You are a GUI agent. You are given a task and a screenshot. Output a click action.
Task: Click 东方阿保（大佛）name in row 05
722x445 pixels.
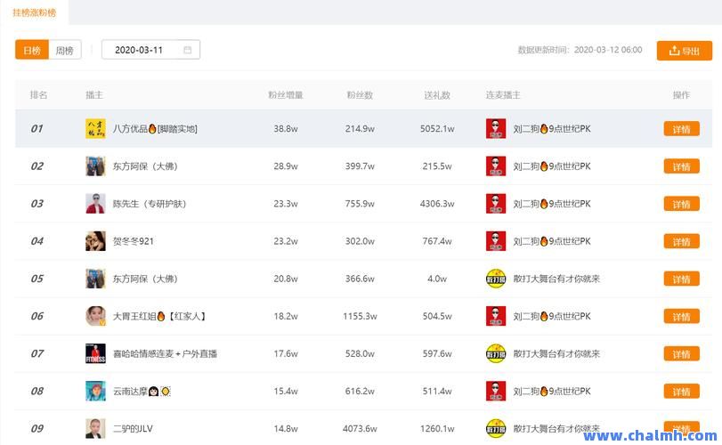click(145, 279)
